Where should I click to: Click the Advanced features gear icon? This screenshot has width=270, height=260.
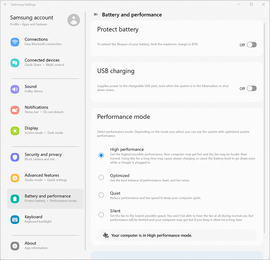click(15, 178)
